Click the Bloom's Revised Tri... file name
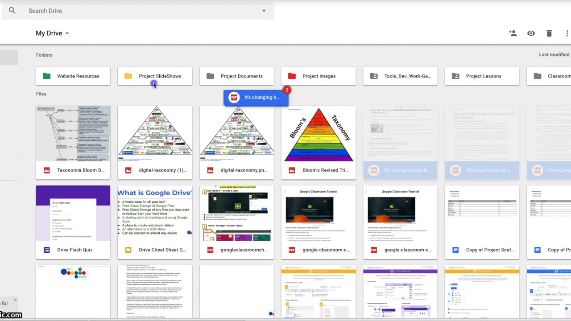This screenshot has width=571, height=321. pos(326,170)
